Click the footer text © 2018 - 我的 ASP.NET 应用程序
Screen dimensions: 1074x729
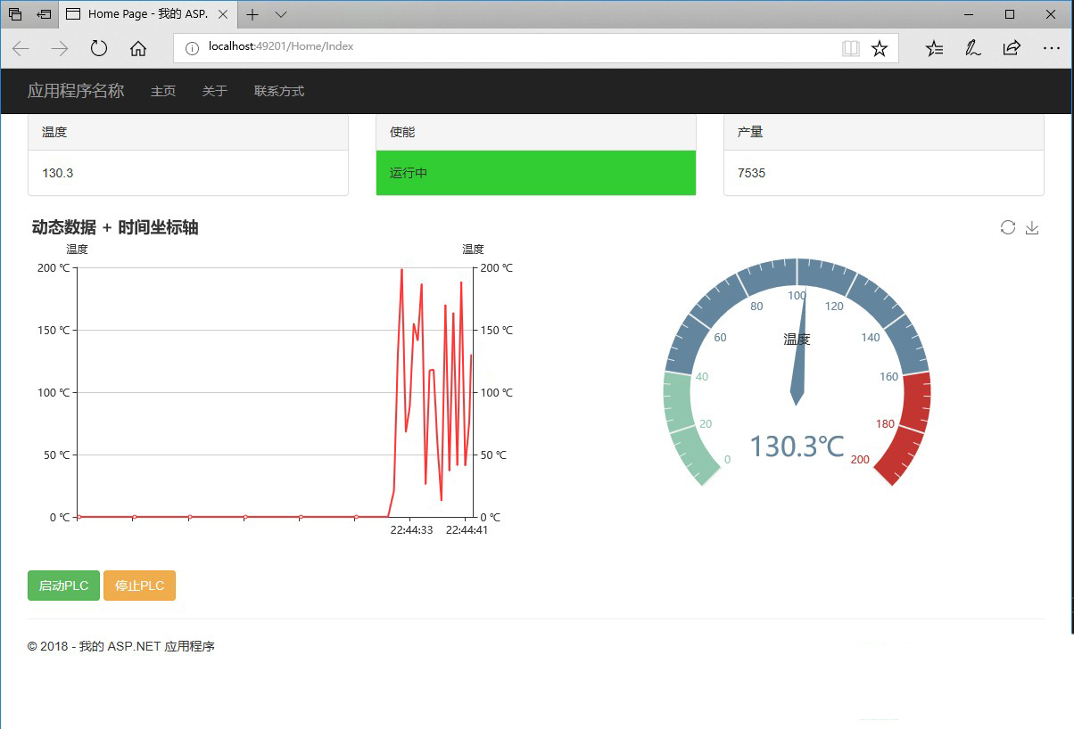click(x=121, y=646)
